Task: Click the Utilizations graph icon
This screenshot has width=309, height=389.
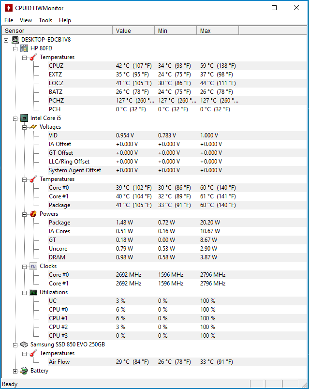Action: (x=33, y=292)
